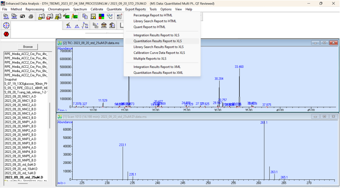Click the percent report chart icon

[96, 25]
